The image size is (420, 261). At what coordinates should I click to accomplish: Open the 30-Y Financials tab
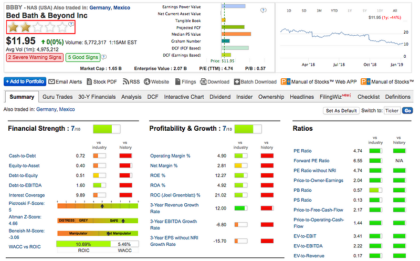point(97,97)
